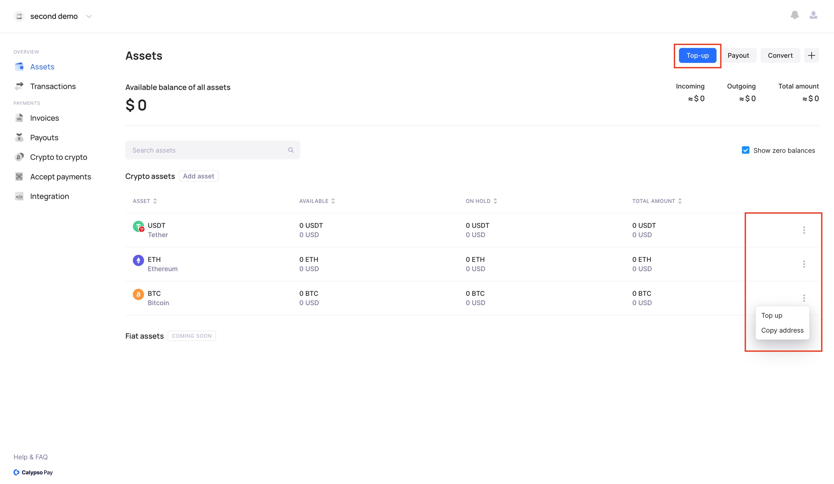Viewport: 834px width, 484px height.
Task: Uncheck Show zero balances checkbox
Action: point(745,150)
